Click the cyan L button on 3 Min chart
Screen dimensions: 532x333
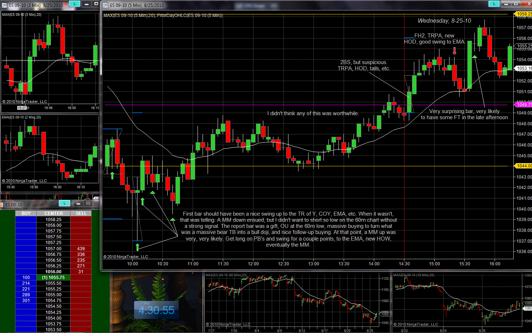pos(74,4)
